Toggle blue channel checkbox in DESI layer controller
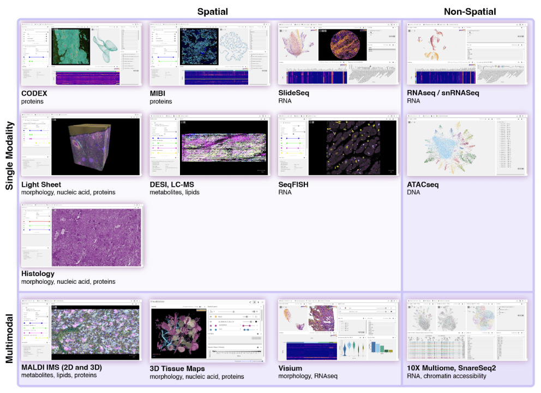The image size is (541, 393). [153, 139]
